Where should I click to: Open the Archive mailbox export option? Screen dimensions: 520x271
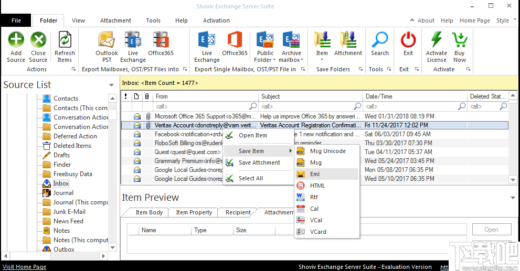pyautogui.click(x=291, y=39)
